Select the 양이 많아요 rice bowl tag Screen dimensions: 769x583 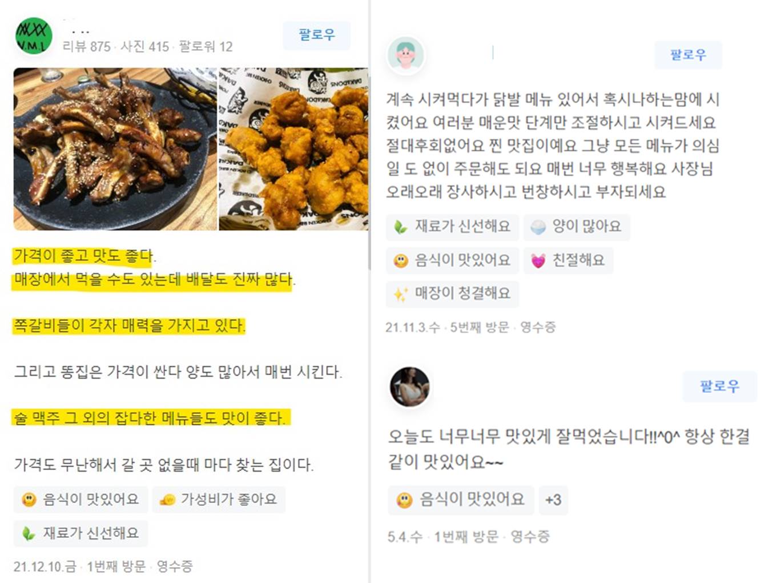pyautogui.click(x=577, y=227)
